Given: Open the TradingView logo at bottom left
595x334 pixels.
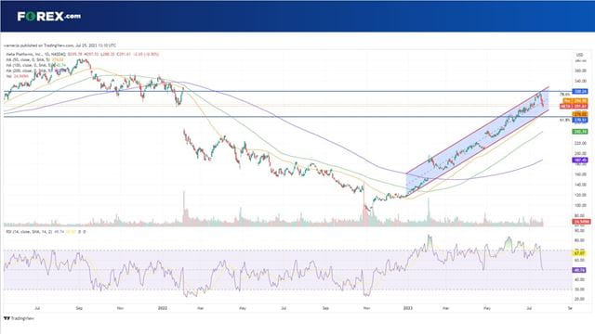Looking at the screenshot, I should (19, 318).
